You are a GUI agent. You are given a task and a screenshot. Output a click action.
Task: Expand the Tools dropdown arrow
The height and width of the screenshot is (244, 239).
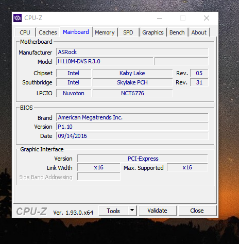[132, 211]
